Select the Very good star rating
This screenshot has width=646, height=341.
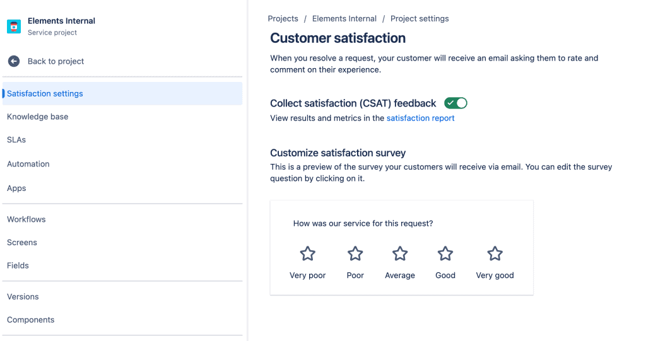495,254
